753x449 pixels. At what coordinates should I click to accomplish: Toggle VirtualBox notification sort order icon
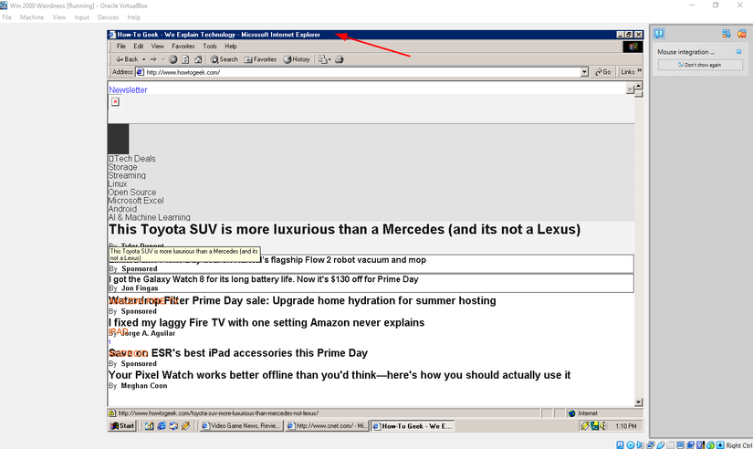pyautogui.click(x=727, y=34)
